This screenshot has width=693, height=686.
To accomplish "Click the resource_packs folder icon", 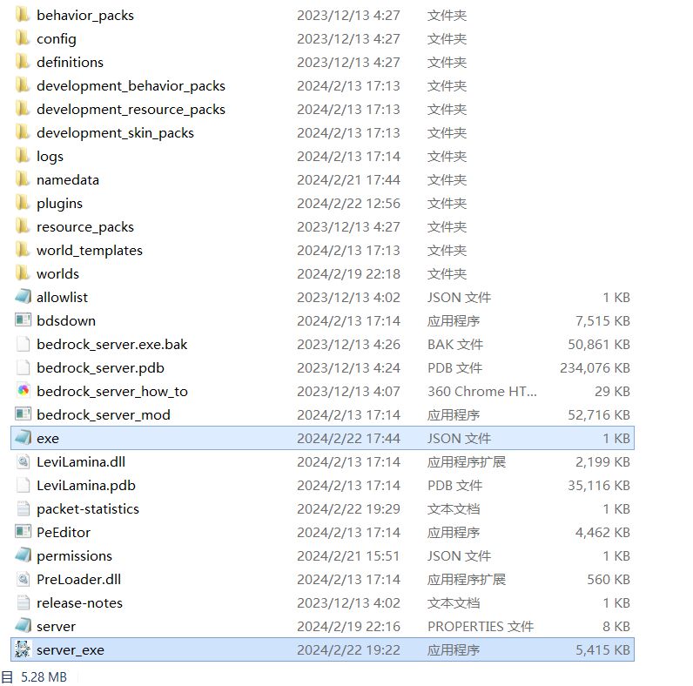I will 23,225.
